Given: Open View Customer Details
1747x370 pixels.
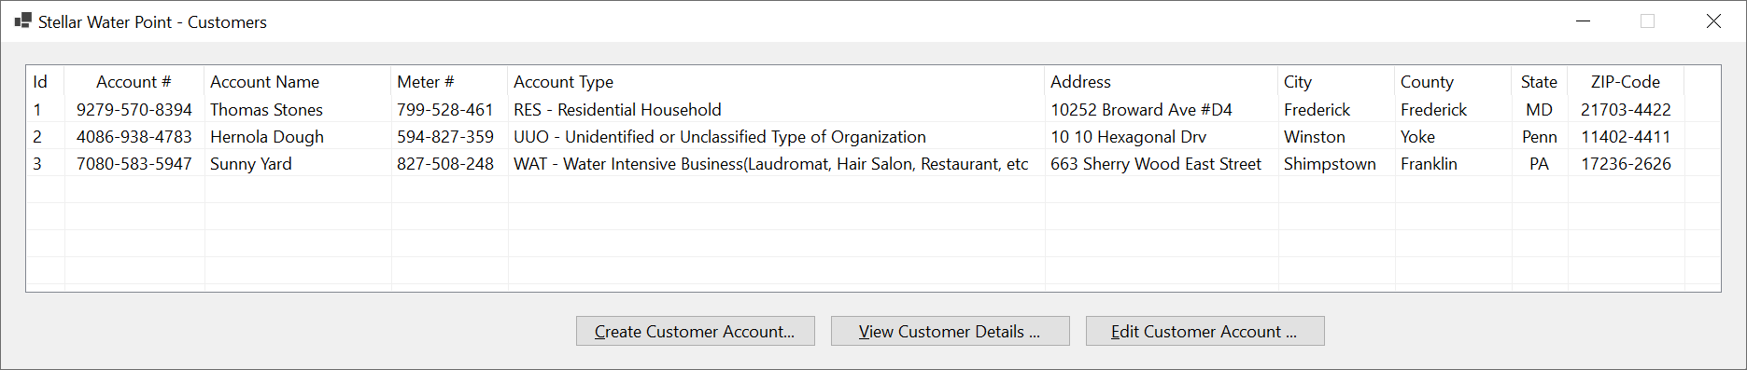Looking at the screenshot, I should pyautogui.click(x=950, y=331).
